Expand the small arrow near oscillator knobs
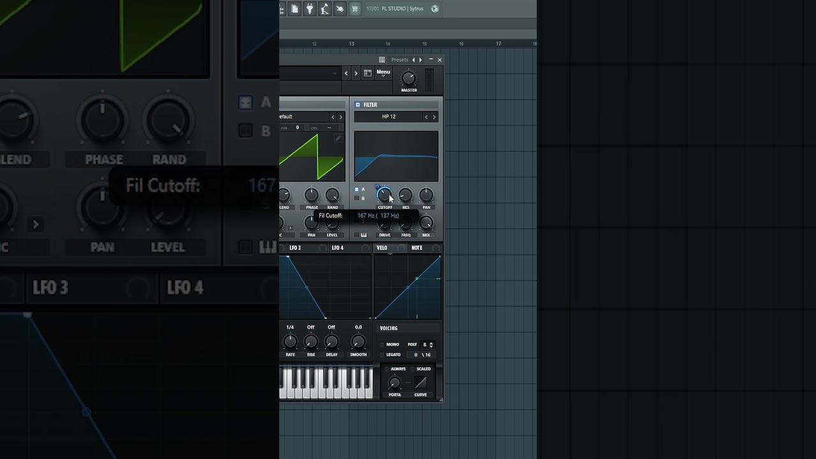The image size is (816, 459). pyautogui.click(x=290, y=228)
